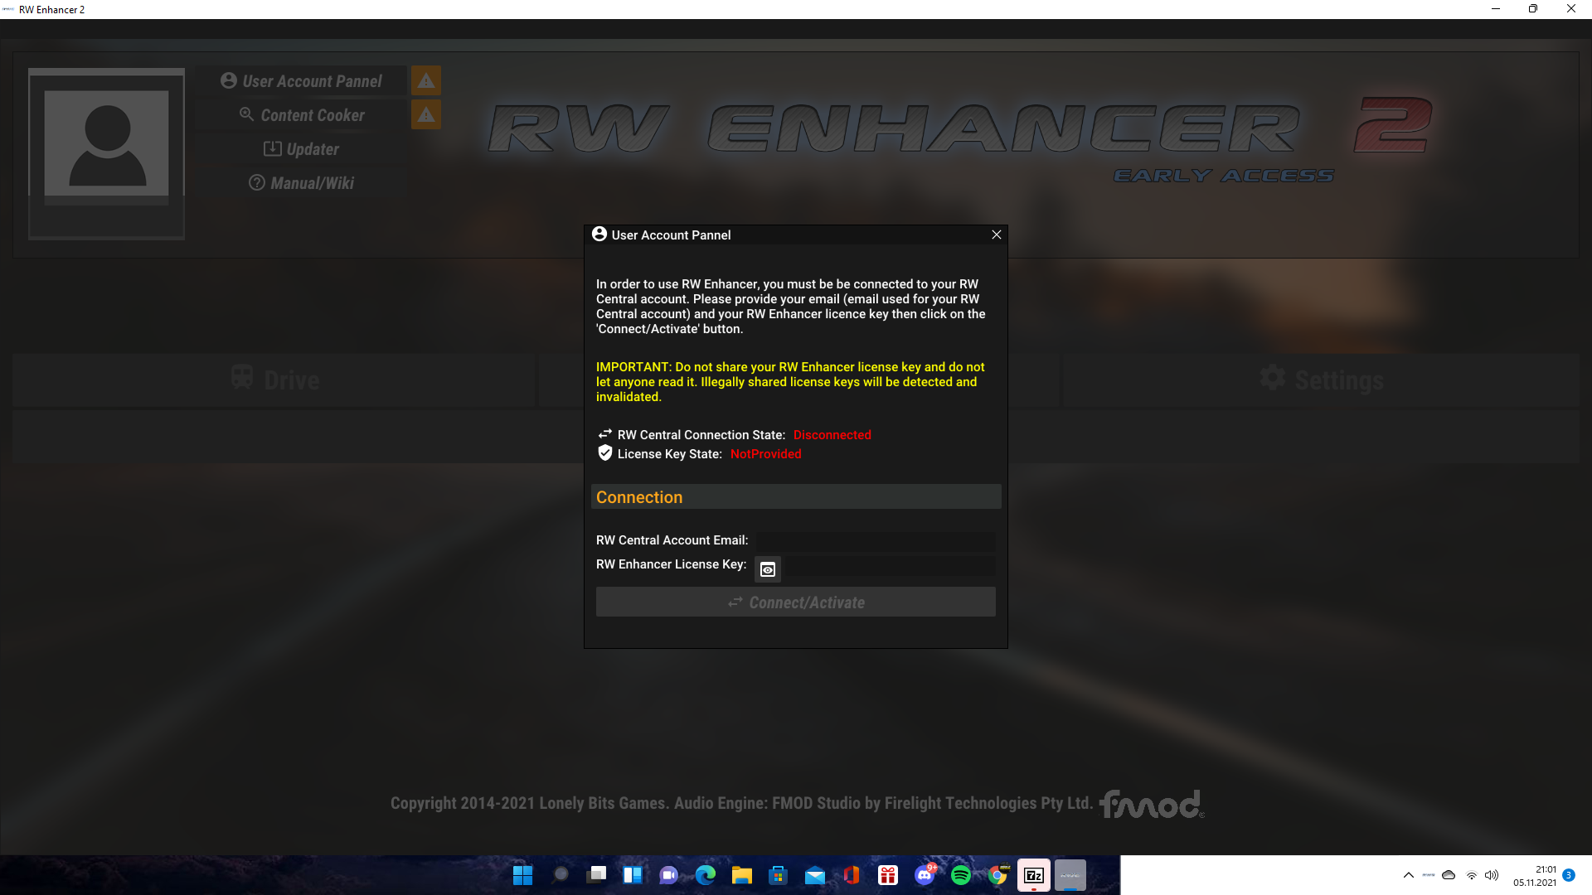Click the Drive button with train icon
1592x895 pixels.
(x=274, y=380)
